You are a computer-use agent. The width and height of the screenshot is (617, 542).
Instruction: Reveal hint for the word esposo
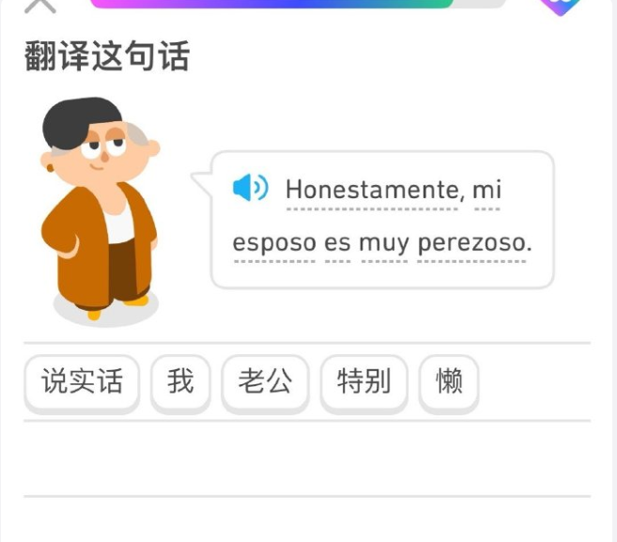pos(274,243)
